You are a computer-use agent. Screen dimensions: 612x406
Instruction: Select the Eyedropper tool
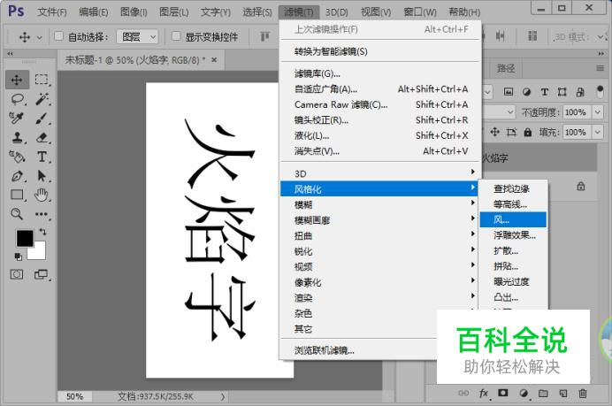point(17,118)
